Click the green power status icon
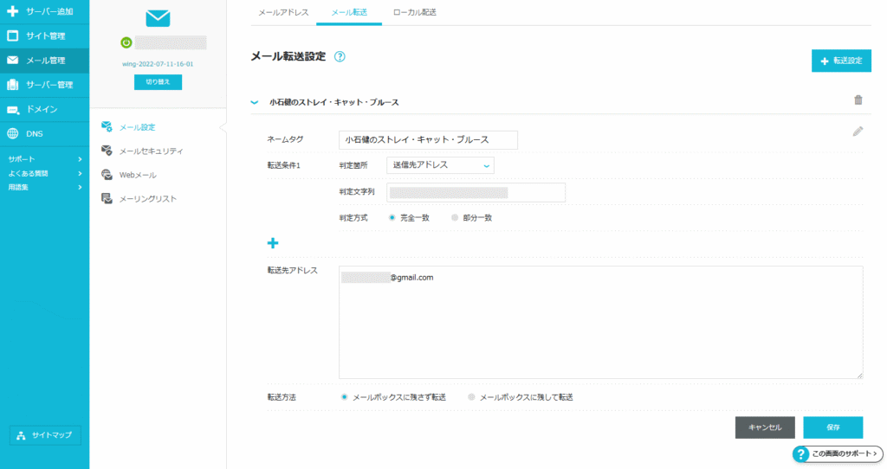Image resolution: width=887 pixels, height=469 pixels. [126, 42]
